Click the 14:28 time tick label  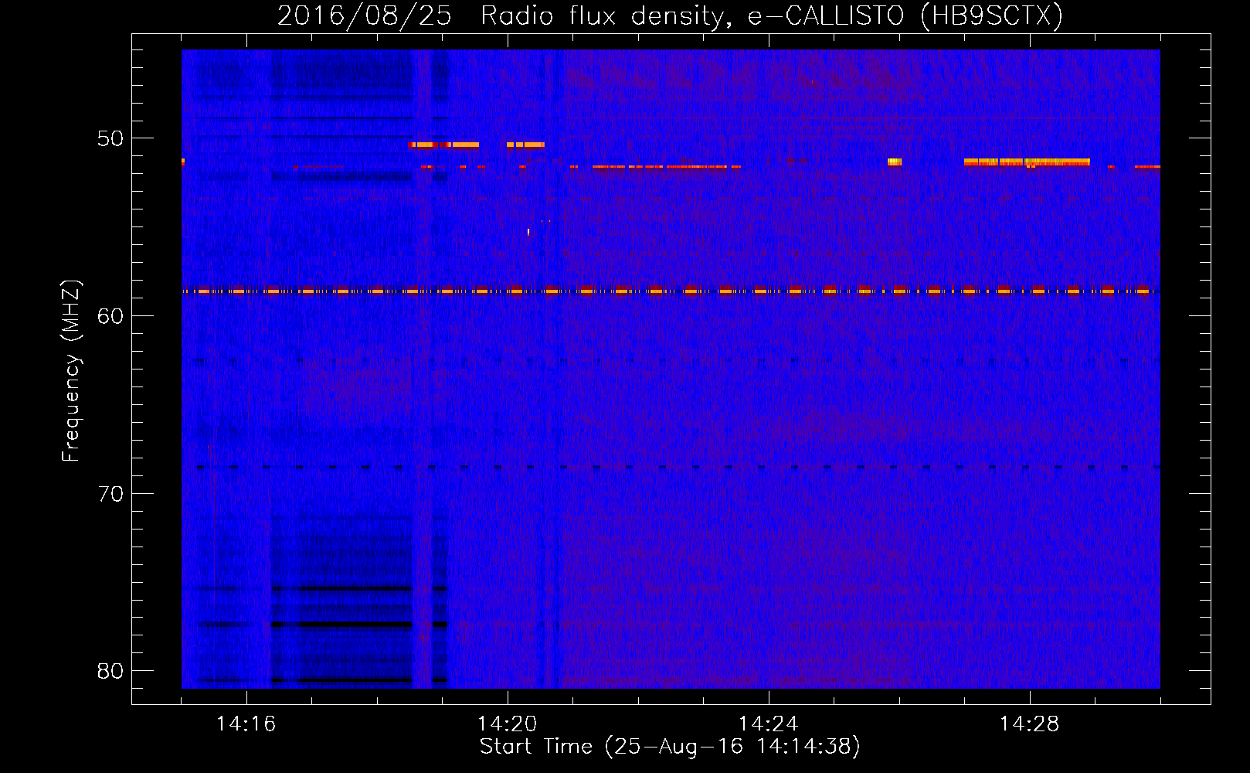1029,724
